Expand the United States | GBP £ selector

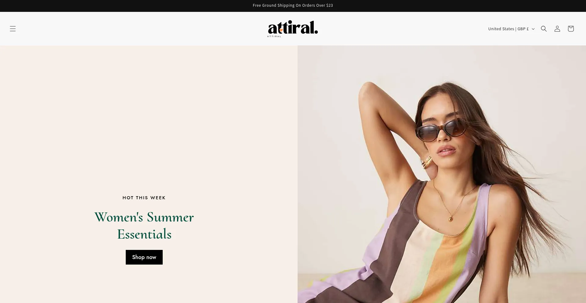click(511, 29)
